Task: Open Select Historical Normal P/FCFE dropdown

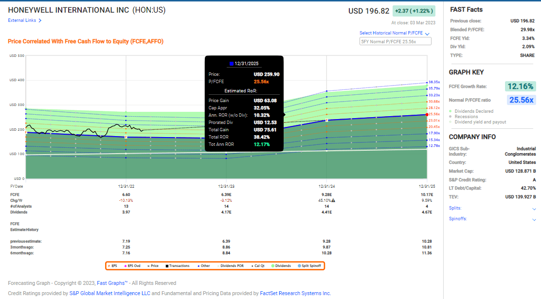Action: point(395,33)
